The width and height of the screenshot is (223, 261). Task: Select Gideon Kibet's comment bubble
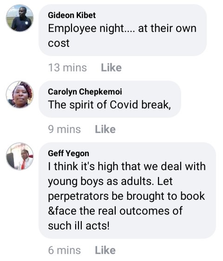(123, 30)
